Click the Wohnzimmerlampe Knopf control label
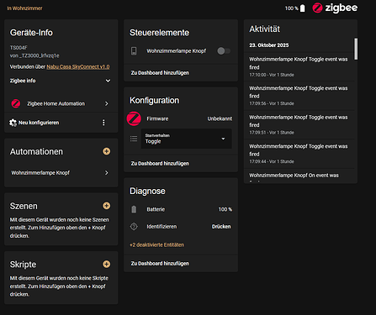This screenshot has width=376, height=315. click(x=177, y=51)
